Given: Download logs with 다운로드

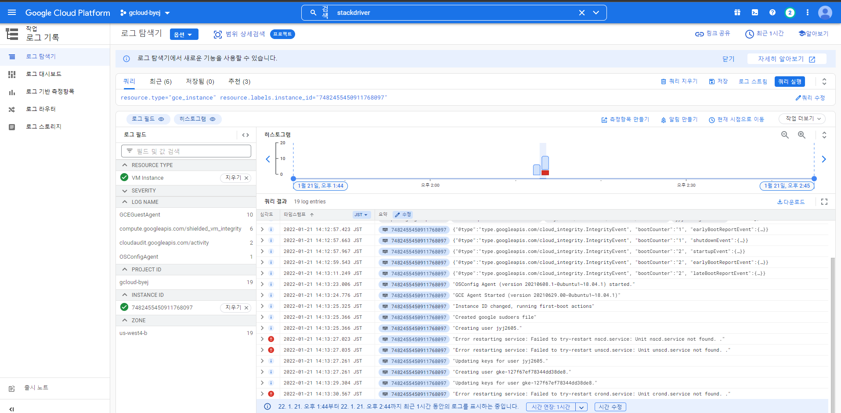Looking at the screenshot, I should 791,202.
